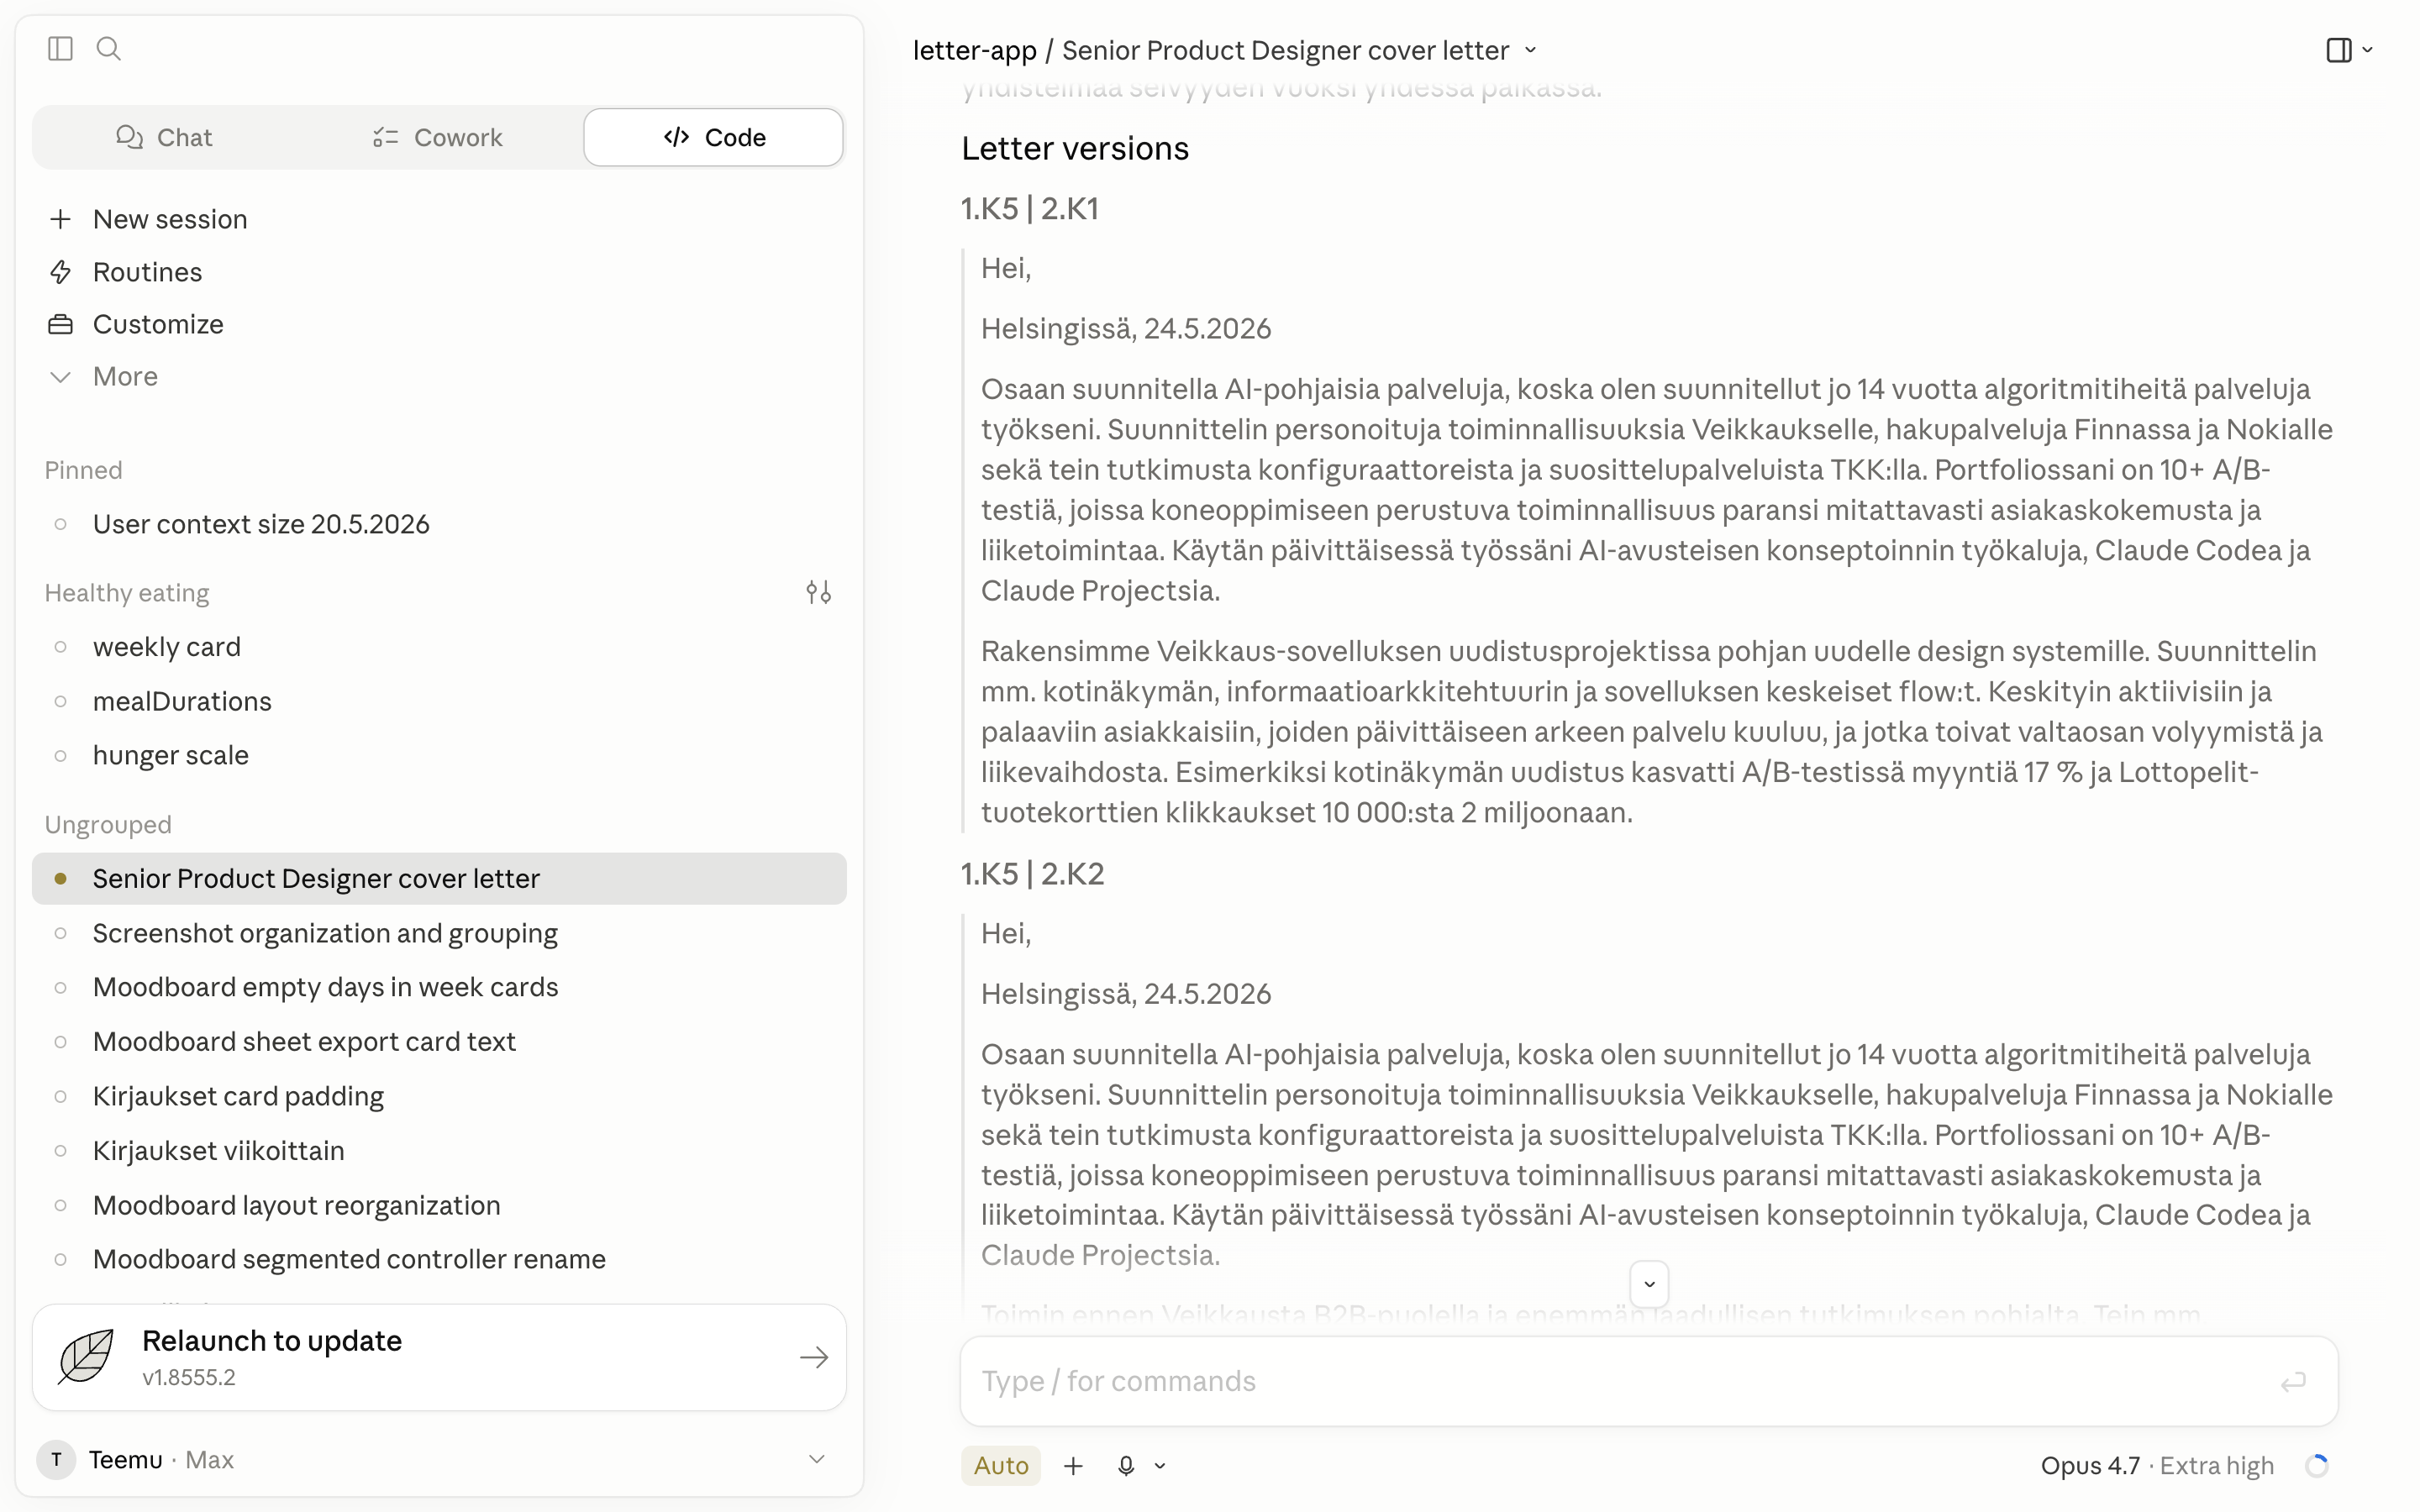Open the Opus 4.7 model selector
This screenshot has width=2420, height=1512.
click(x=2157, y=1465)
